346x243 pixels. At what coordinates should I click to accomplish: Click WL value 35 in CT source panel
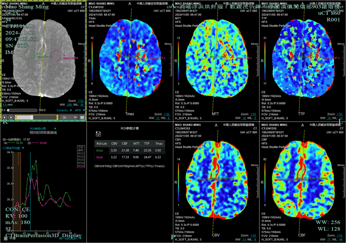(82, 105)
